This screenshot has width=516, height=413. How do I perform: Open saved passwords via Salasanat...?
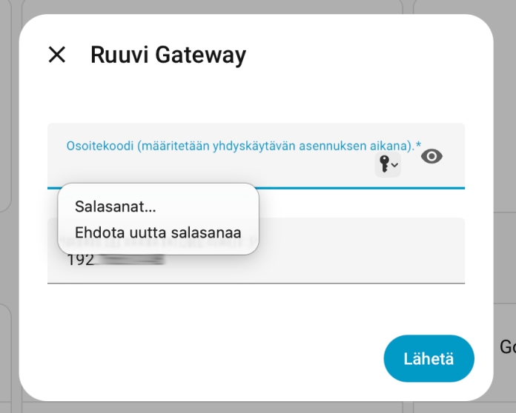click(x=116, y=206)
